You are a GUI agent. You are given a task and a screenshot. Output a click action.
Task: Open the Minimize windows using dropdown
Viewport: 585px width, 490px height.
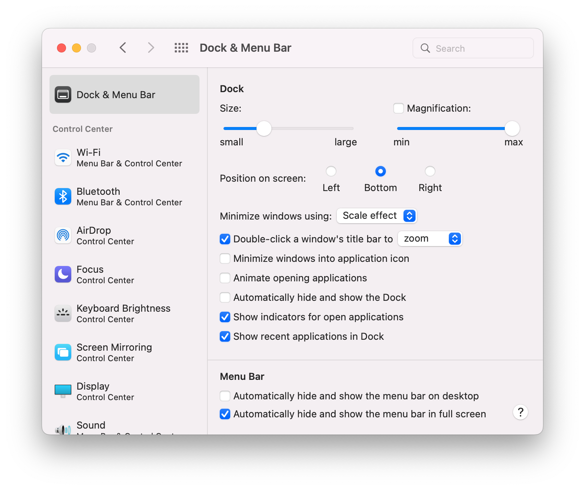(x=376, y=215)
